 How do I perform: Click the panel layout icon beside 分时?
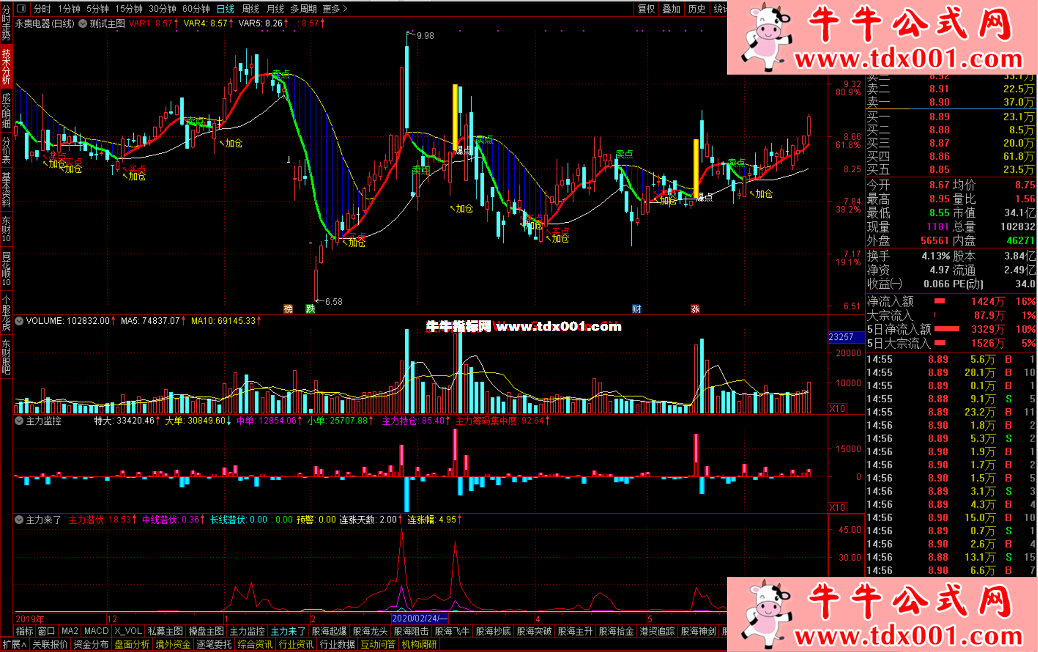pos(21,8)
